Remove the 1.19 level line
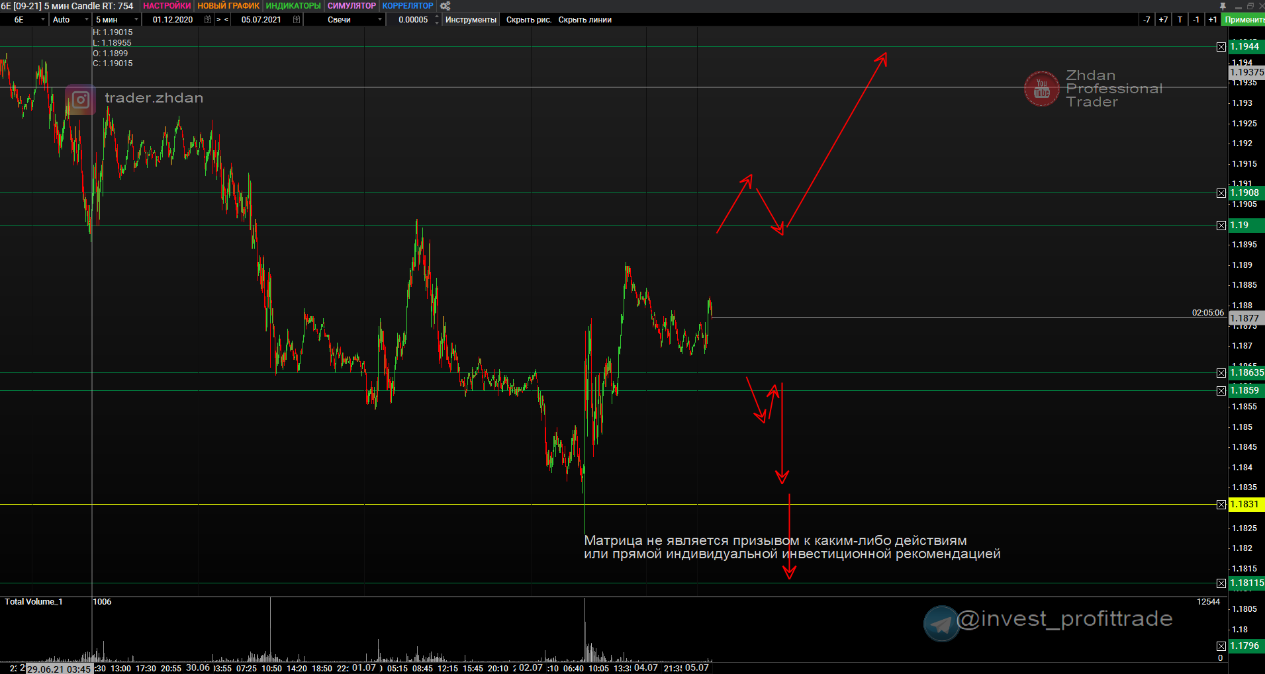The height and width of the screenshot is (674, 1265). (x=1221, y=226)
